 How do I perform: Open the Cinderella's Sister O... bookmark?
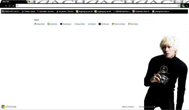click(141, 11)
